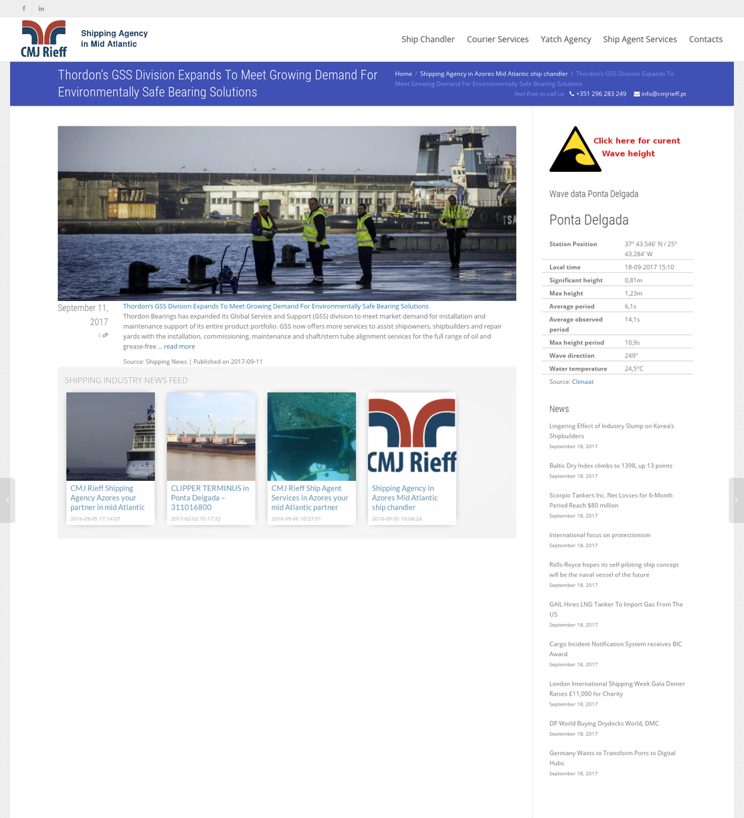This screenshot has height=818, width=744.
Task: Open the Climaat source link
Action: [583, 382]
